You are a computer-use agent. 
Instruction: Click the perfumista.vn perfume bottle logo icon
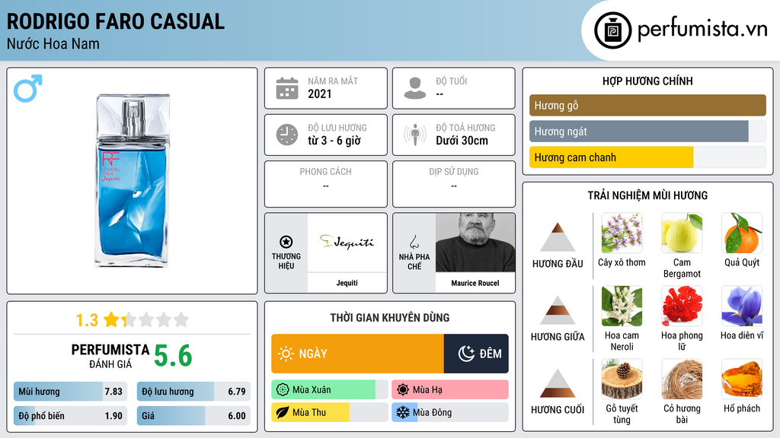point(612,30)
